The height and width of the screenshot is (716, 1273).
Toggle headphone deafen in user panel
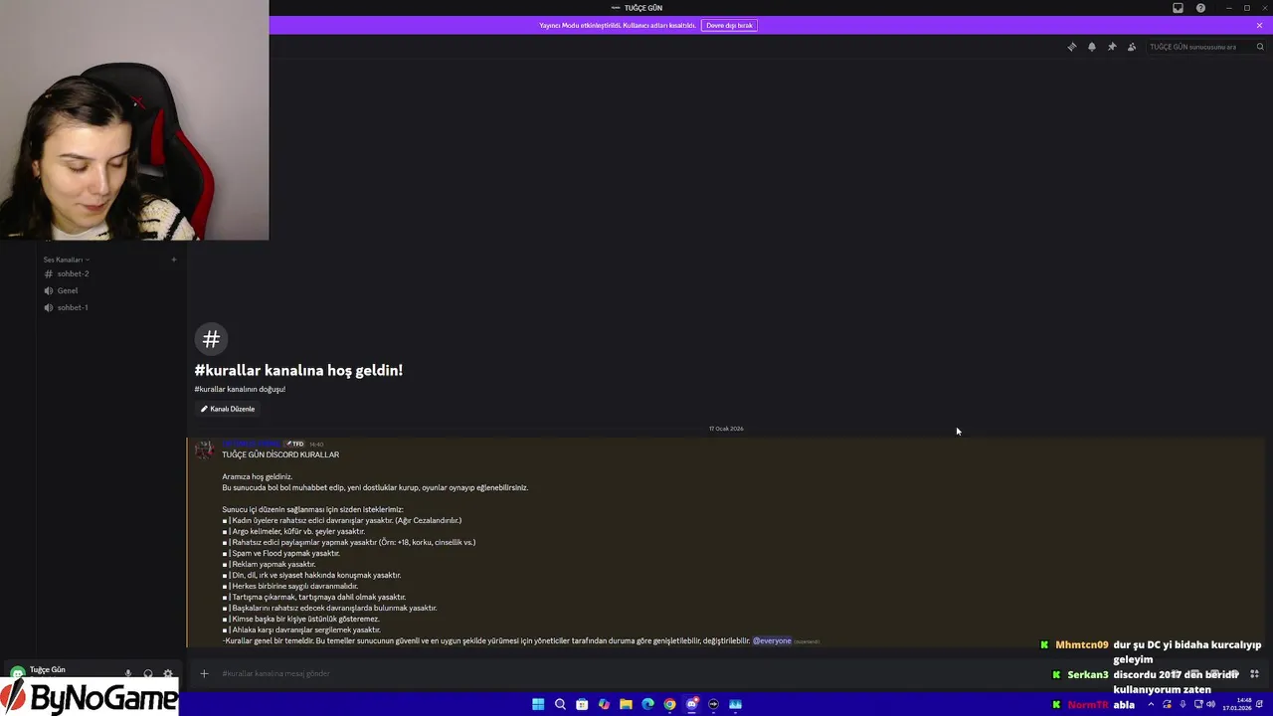[x=148, y=673]
